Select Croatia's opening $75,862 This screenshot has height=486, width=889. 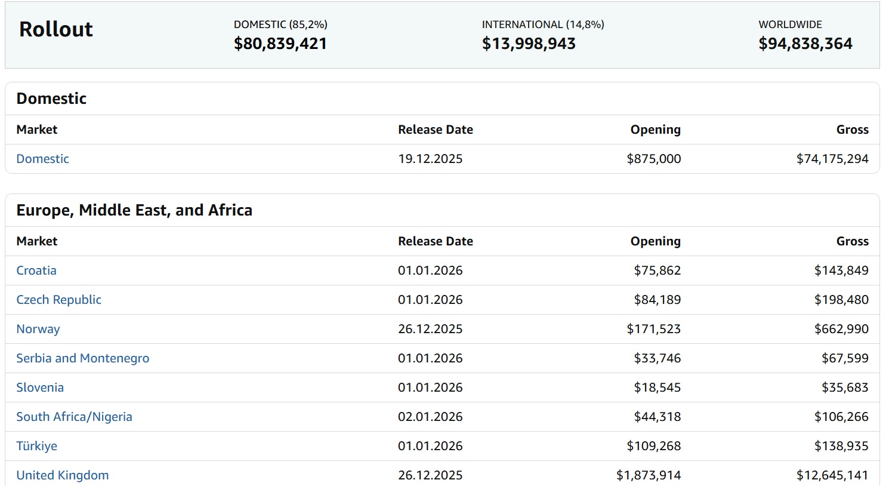(x=658, y=270)
